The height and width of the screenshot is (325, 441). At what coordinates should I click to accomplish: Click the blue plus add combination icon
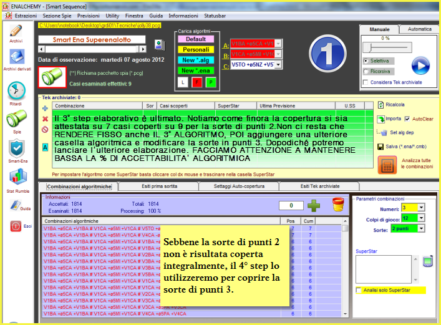pyautogui.click(x=45, y=109)
